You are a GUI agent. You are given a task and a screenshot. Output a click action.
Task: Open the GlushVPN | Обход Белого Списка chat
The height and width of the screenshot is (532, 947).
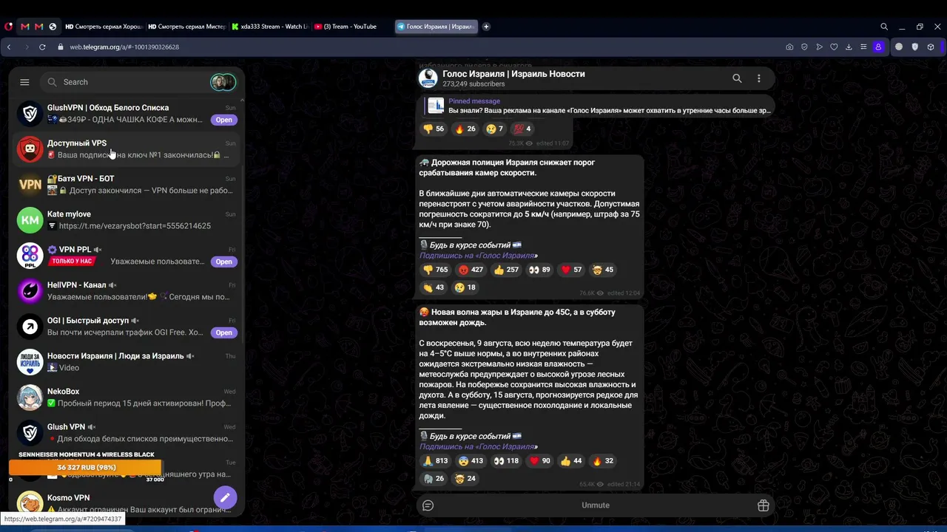coord(127,114)
